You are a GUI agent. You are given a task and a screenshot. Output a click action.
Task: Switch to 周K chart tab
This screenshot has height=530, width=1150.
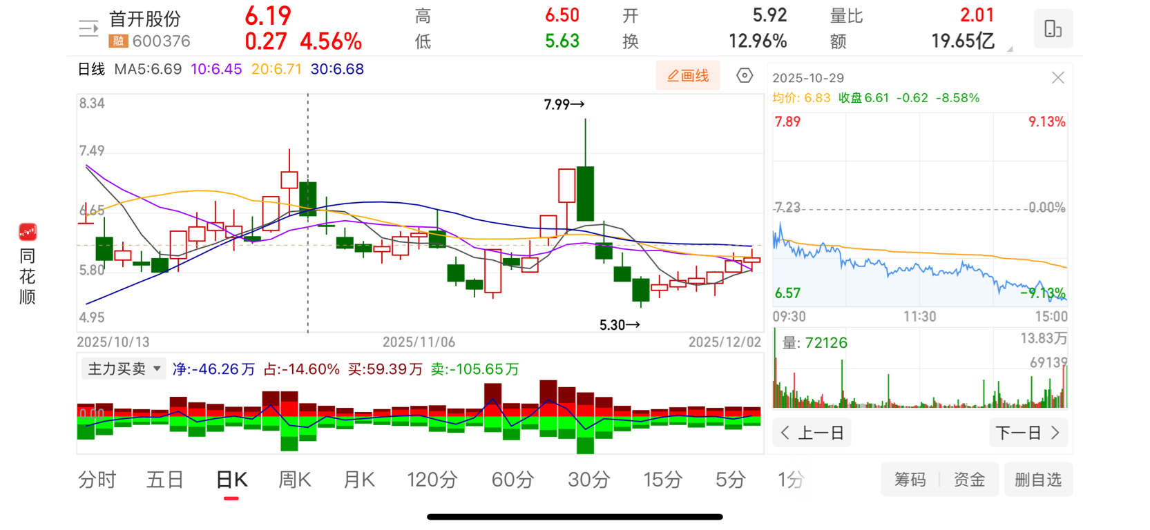coord(294,480)
